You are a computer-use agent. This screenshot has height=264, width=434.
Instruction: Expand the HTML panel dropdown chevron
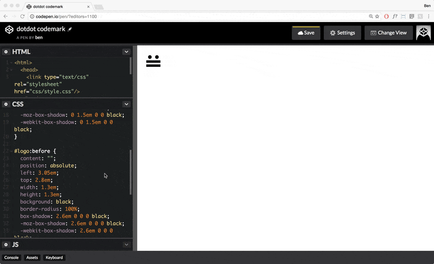click(x=126, y=52)
